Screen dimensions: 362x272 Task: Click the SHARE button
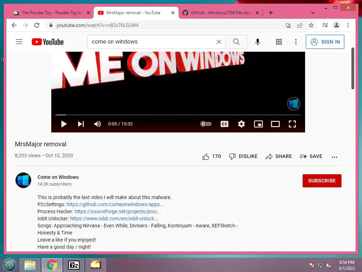pyautogui.click(x=279, y=157)
